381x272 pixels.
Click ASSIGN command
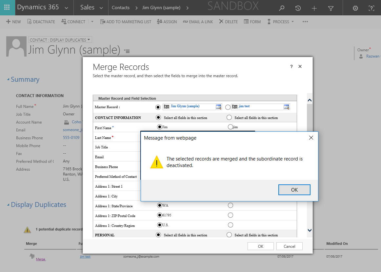point(167,22)
